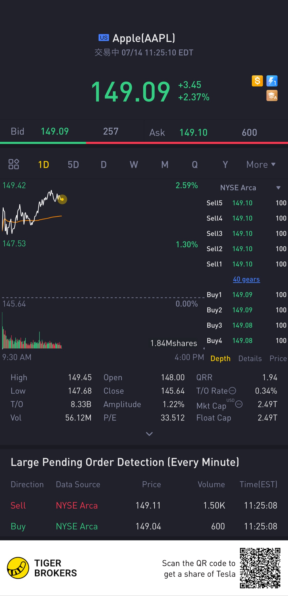Screen dimensions: 288x596
Task: Switch chart to Q quarterly period
Action: [195, 164]
